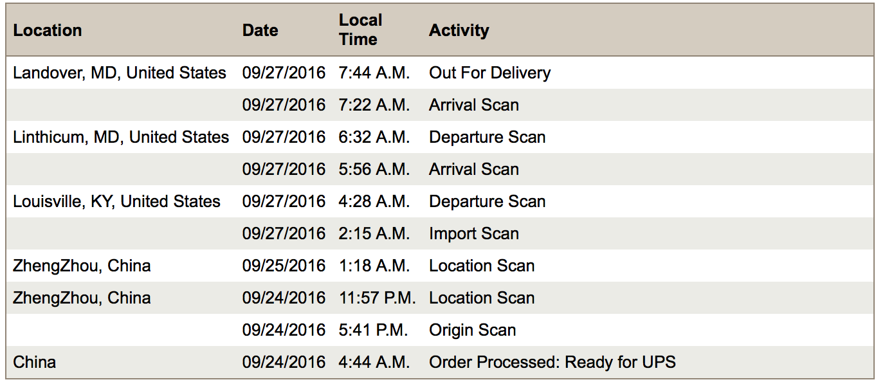Viewport: 876px width, 382px height.
Task: Click the 2:15 A.M. time cell
Action: coord(374,233)
